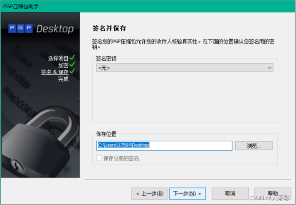The image size is (296, 205).
Task: Proceed with the 下一步(N) button
Action: [x=187, y=193]
